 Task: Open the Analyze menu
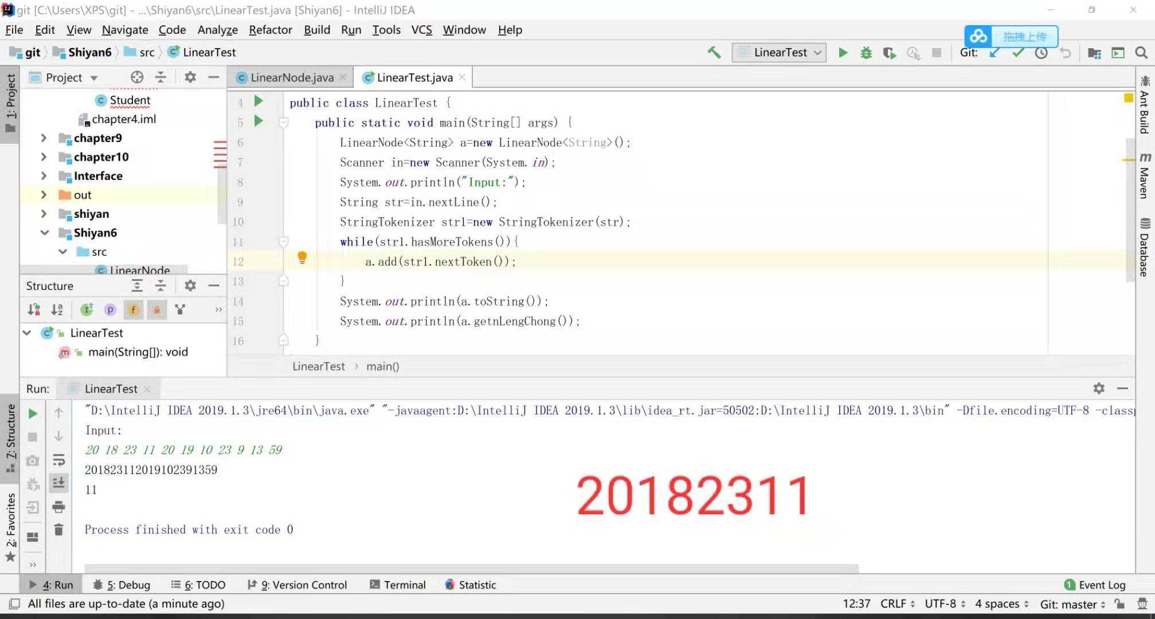217,30
